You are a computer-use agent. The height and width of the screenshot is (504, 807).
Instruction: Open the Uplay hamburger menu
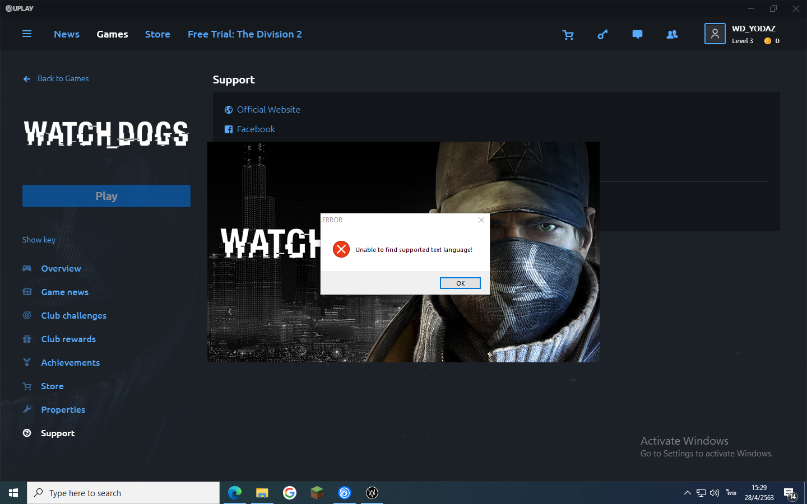(x=26, y=34)
